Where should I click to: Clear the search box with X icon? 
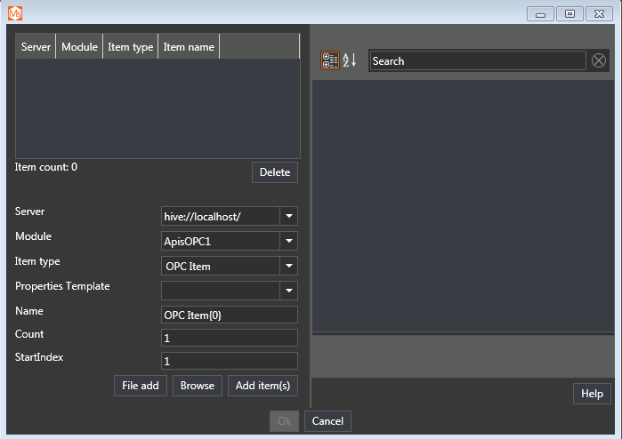pos(599,60)
